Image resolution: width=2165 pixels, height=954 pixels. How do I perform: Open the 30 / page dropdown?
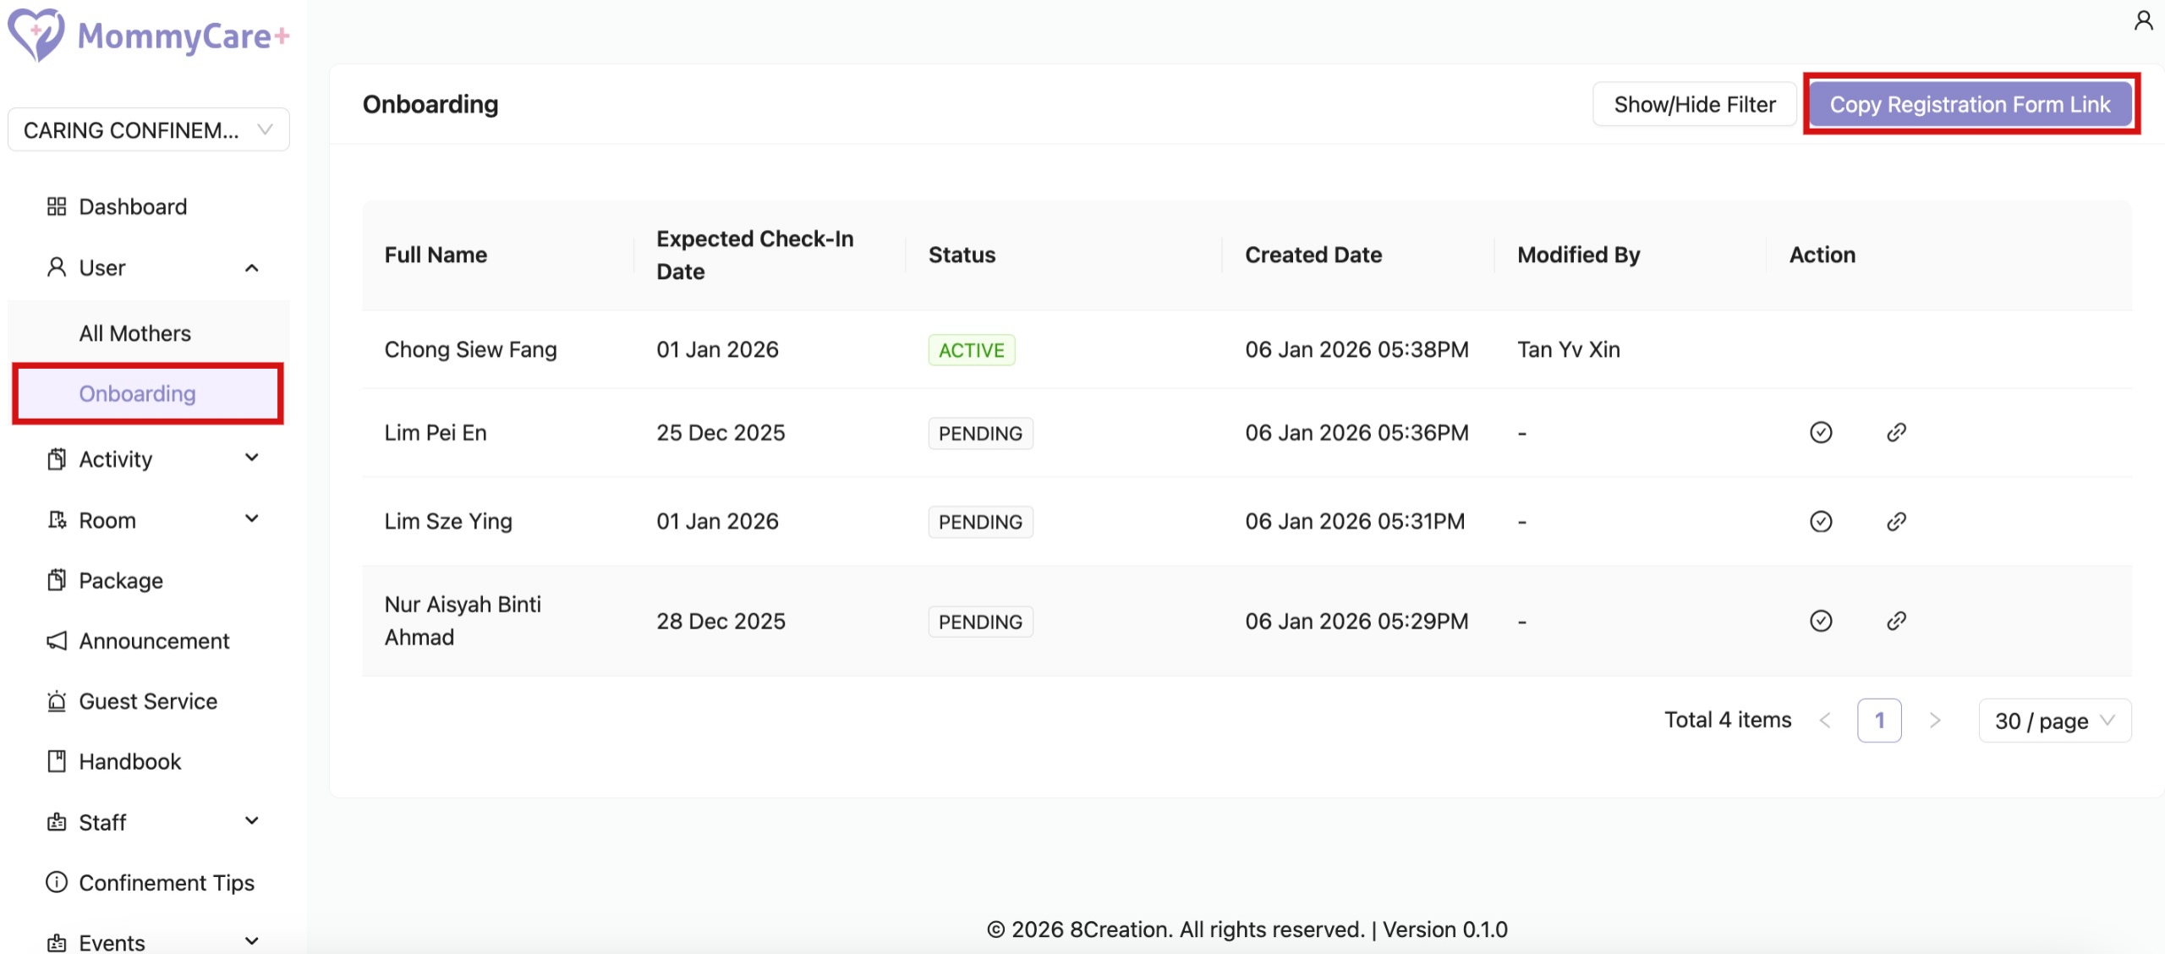click(2054, 720)
